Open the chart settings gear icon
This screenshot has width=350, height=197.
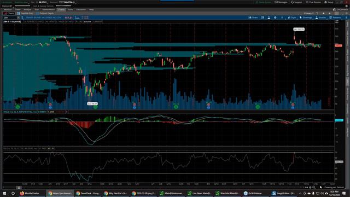[275, 18]
